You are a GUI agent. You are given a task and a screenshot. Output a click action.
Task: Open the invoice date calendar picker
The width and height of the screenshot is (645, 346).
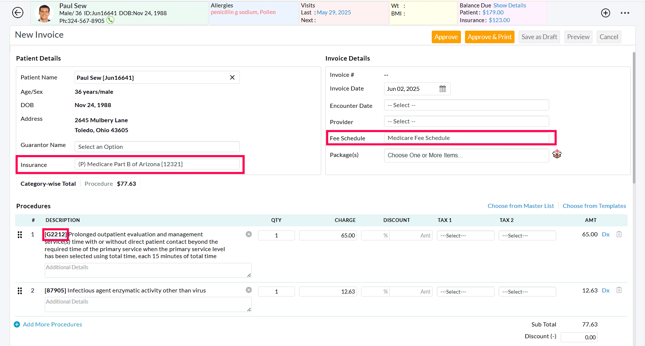442,89
